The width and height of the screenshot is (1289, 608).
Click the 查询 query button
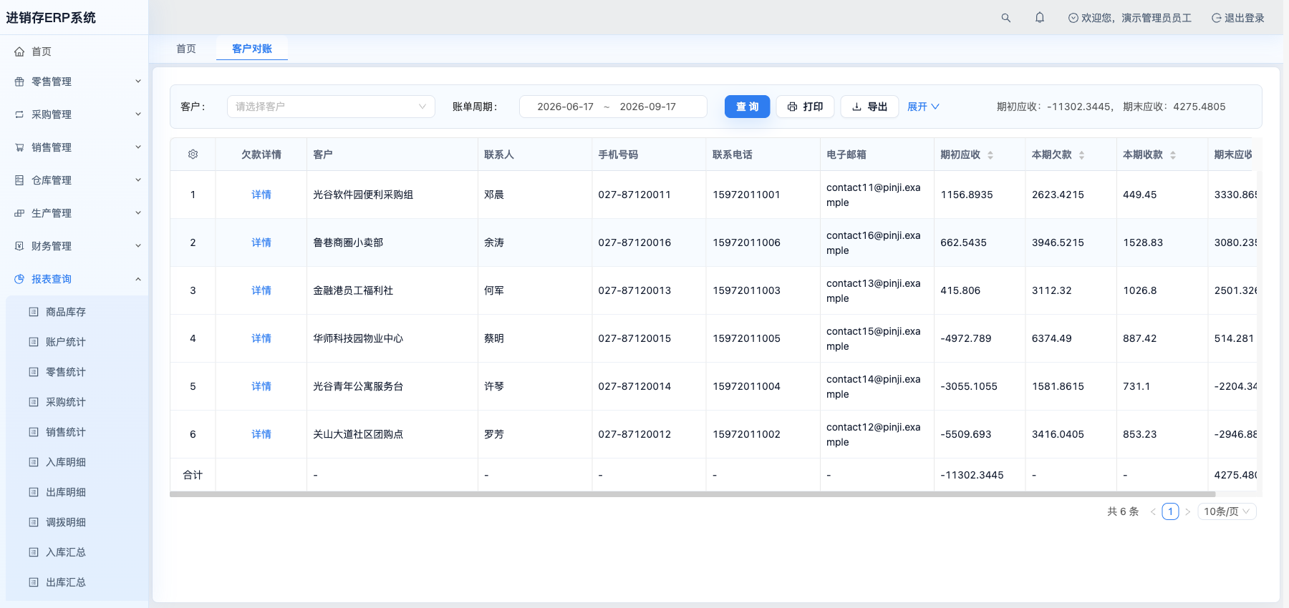coord(747,107)
